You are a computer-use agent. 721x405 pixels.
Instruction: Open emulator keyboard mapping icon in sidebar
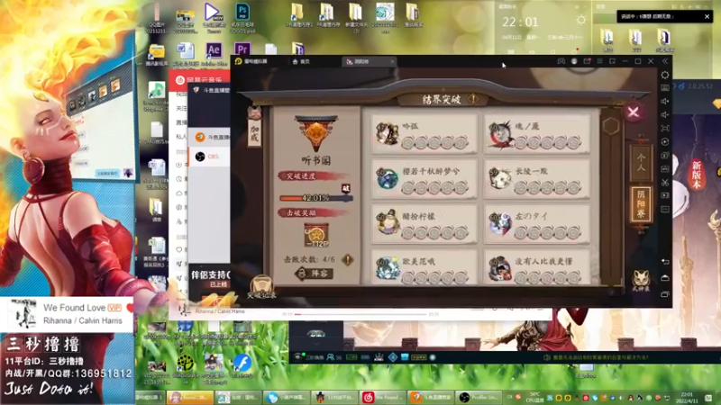coord(665,87)
